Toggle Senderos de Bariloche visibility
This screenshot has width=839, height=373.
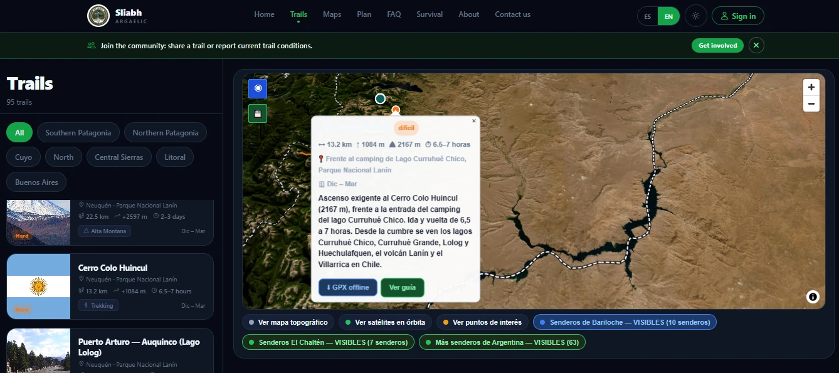click(625, 322)
